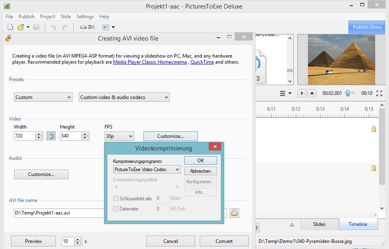This screenshot has height=249, width=389.
Task: Open the Publish menu
Action: [27, 16]
